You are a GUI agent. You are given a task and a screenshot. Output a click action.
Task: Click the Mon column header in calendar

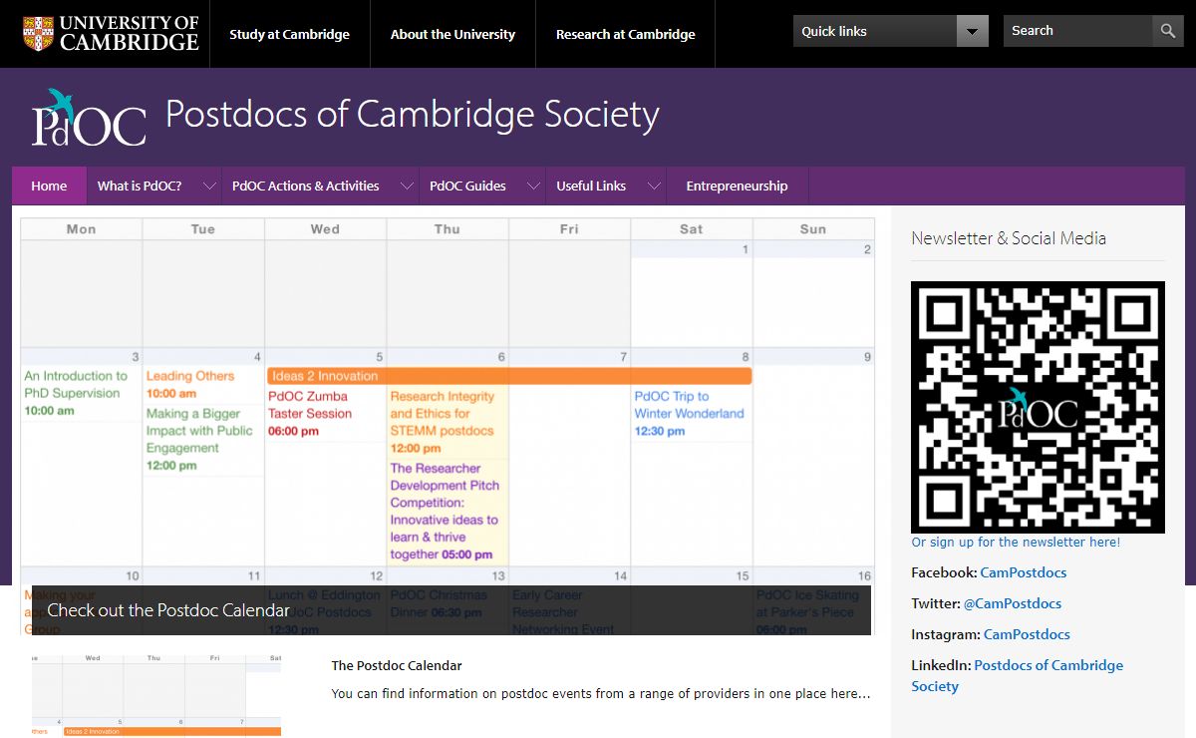pyautogui.click(x=82, y=229)
